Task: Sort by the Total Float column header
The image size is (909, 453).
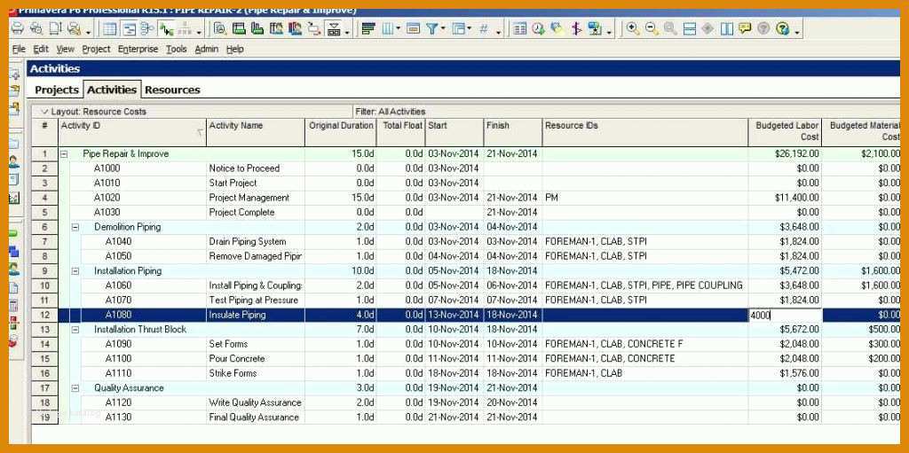Action: tap(401, 132)
